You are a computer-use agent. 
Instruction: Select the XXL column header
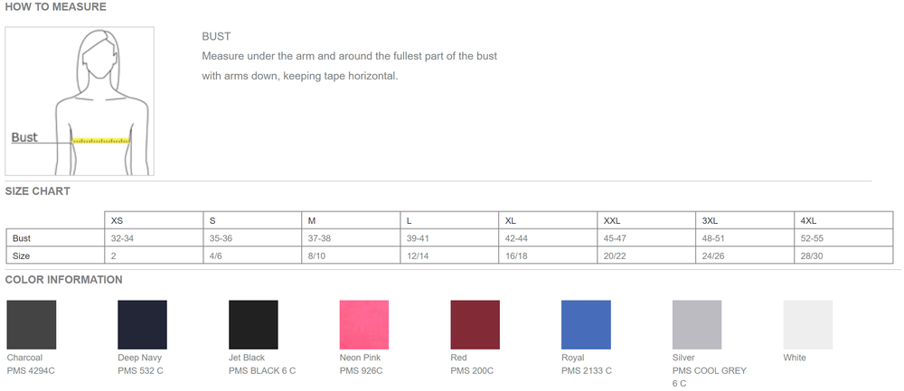click(612, 220)
